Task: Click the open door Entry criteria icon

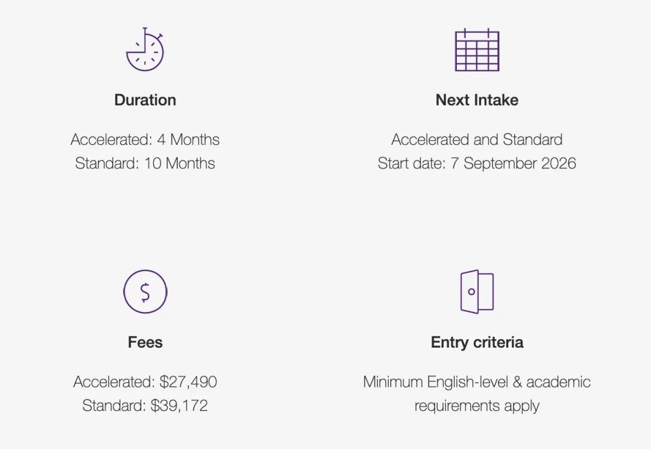Action: 477,291
